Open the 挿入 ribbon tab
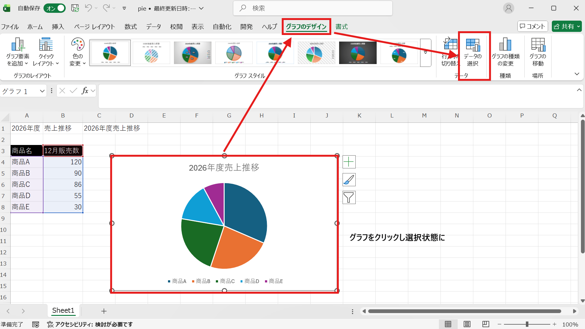The width and height of the screenshot is (585, 329). [x=58, y=27]
